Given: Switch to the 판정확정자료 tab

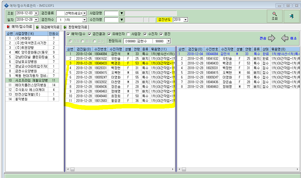Looking at the screenshot, I should 76,27.
